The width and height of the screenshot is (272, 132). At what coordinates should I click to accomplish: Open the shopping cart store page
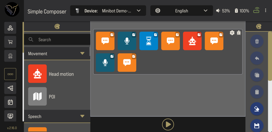(x=10, y=42)
